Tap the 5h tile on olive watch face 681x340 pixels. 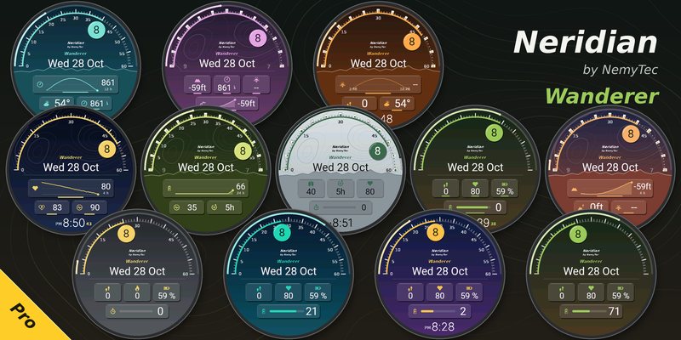click(x=225, y=207)
